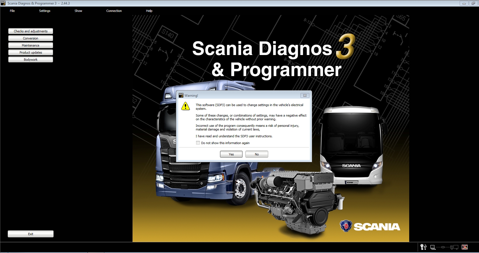Click the version number 2.44.3 in title
This screenshot has width=479, height=253.
(66, 3)
